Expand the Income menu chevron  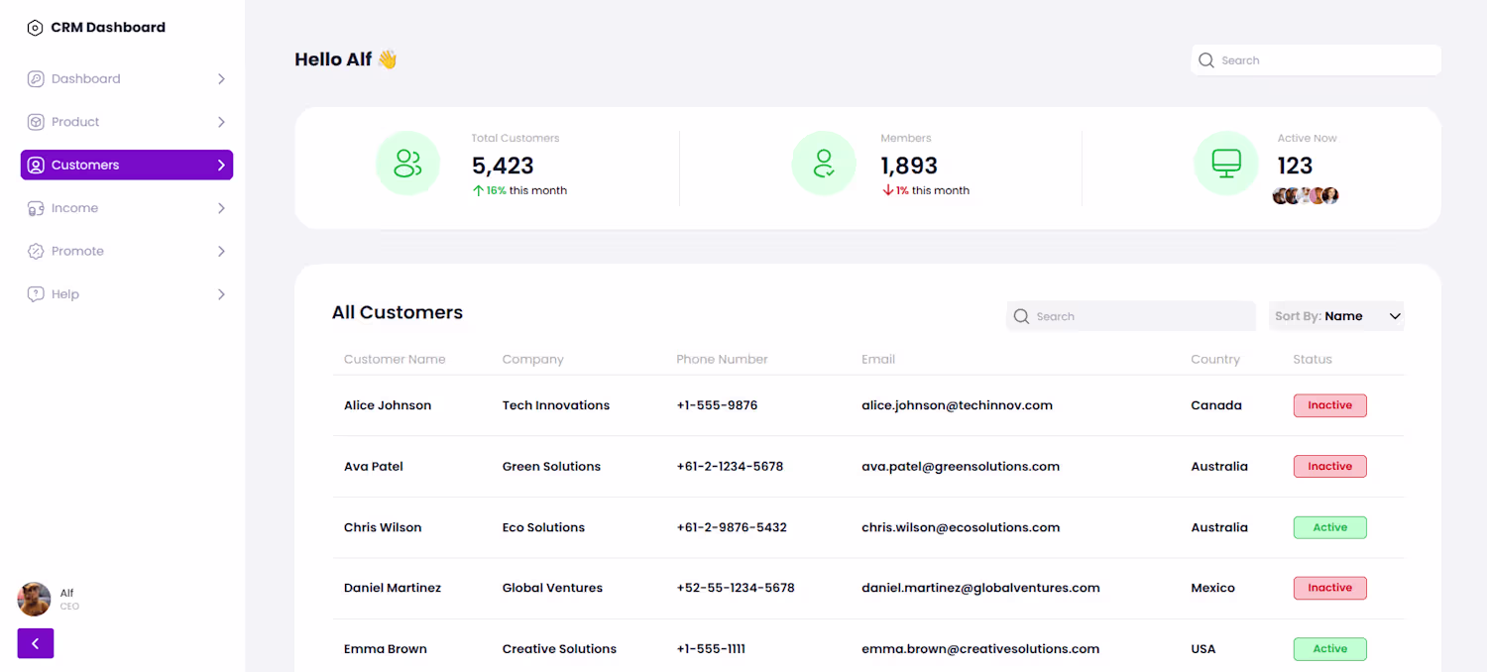221,208
